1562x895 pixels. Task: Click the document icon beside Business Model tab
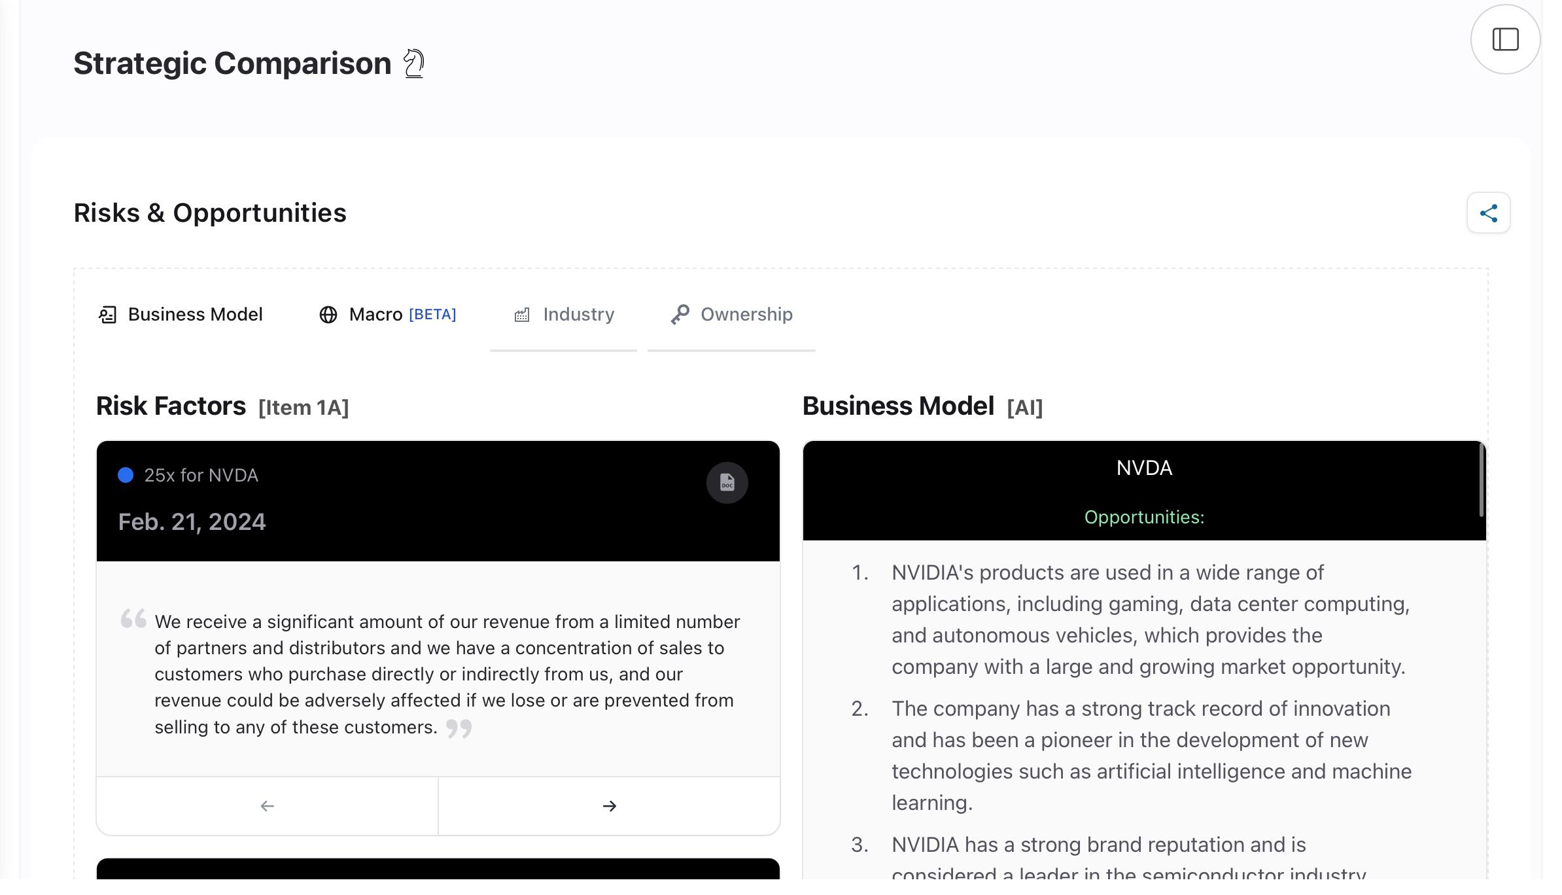(107, 315)
